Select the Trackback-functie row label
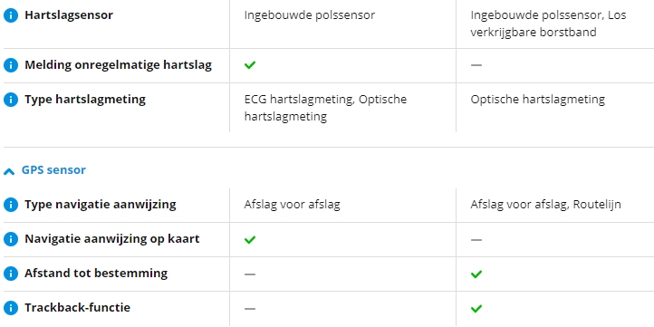Image resolution: width=654 pixels, height=327 pixels. pyautogui.click(x=77, y=307)
